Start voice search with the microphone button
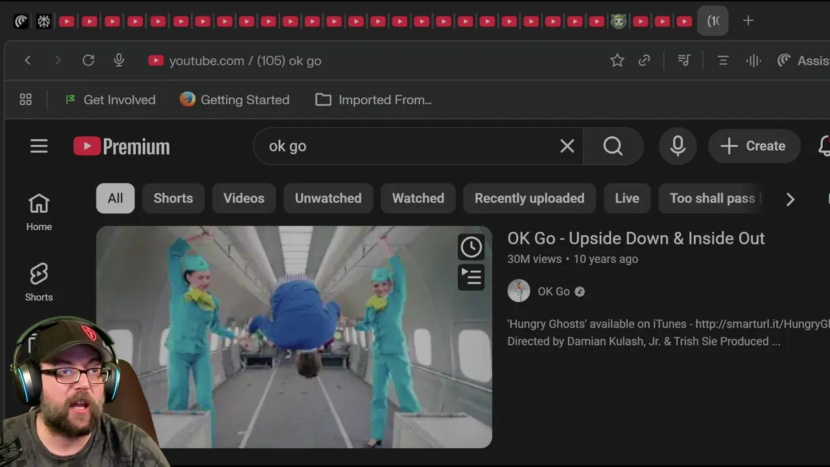Viewport: 830px width, 467px height. tap(678, 146)
